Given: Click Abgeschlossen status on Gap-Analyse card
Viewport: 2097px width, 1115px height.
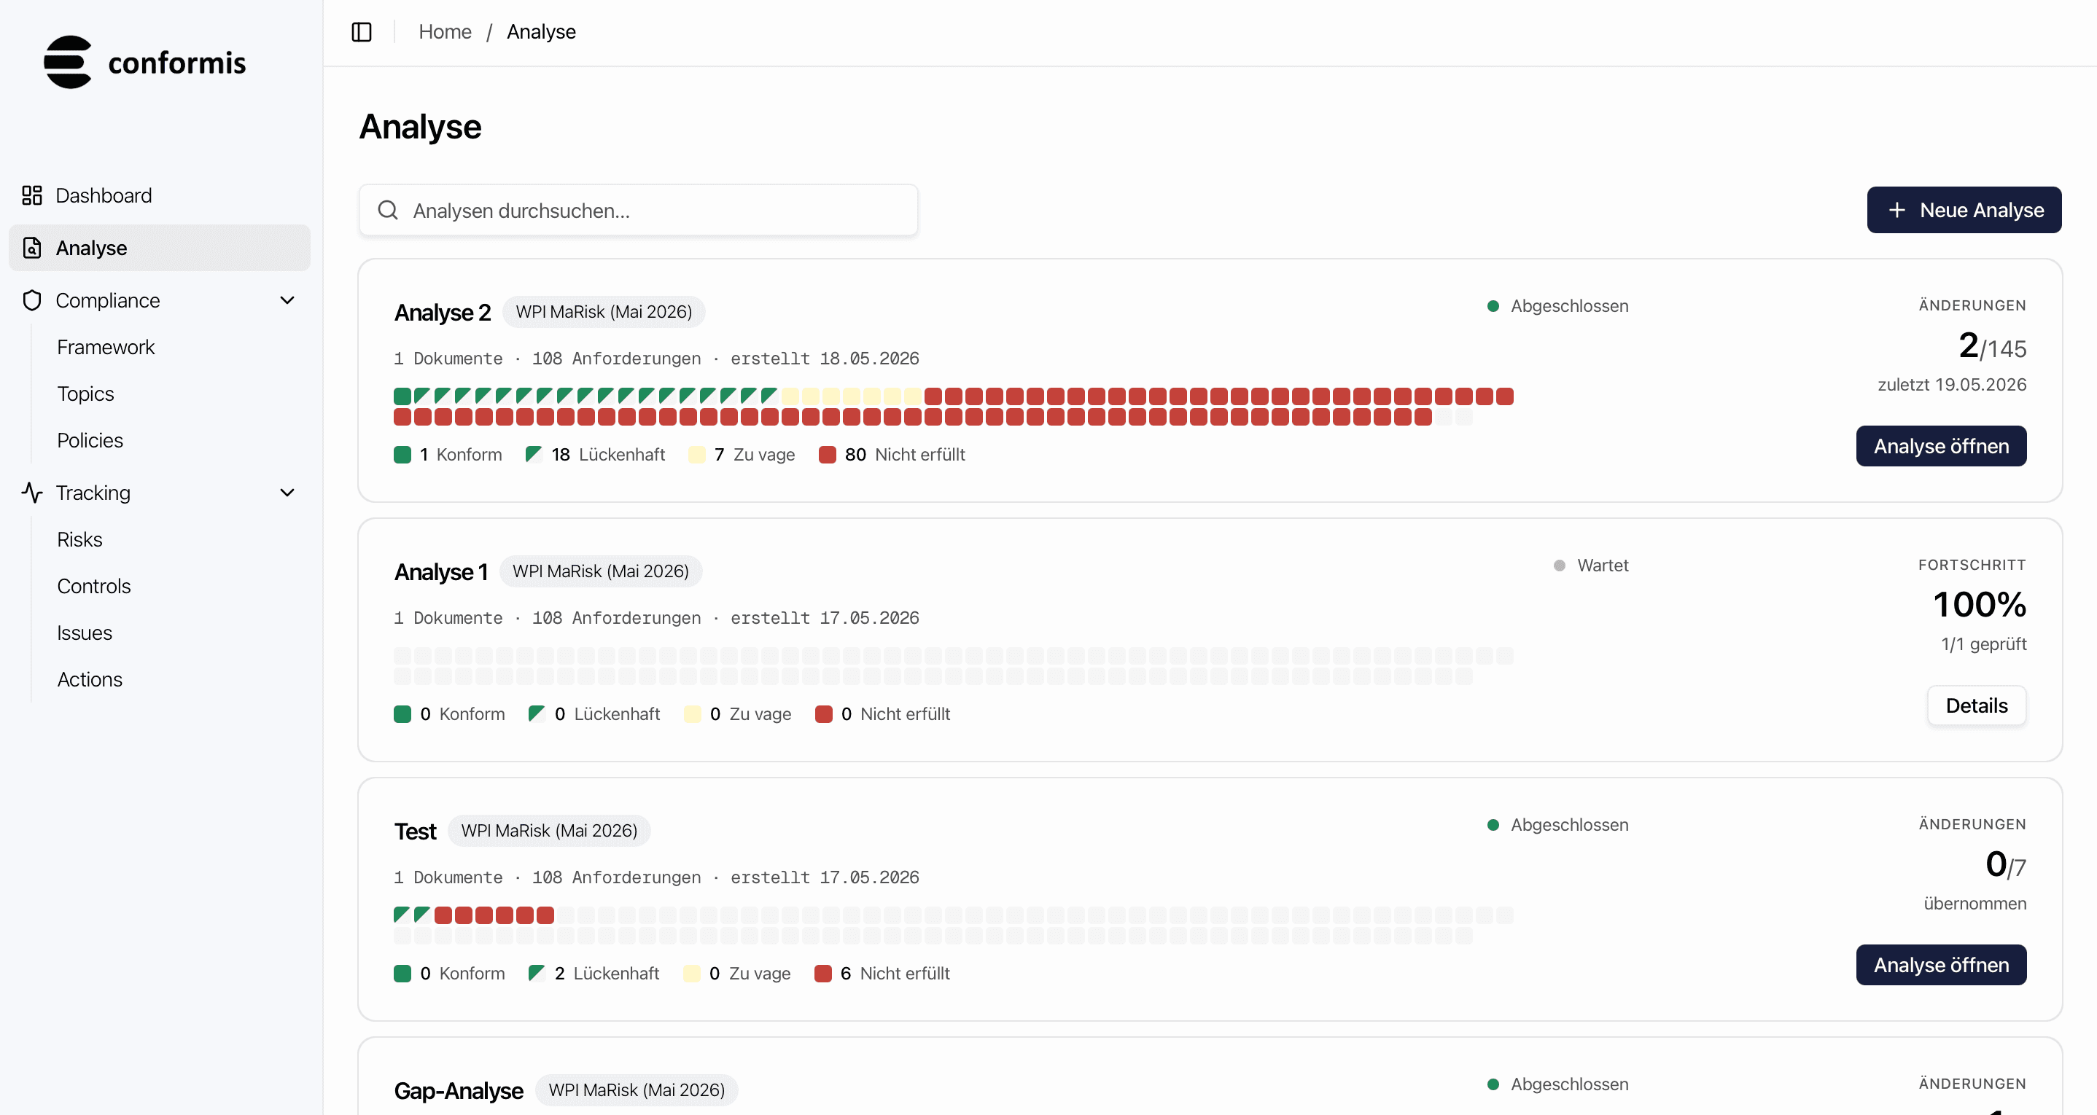Looking at the screenshot, I should 1557,1084.
